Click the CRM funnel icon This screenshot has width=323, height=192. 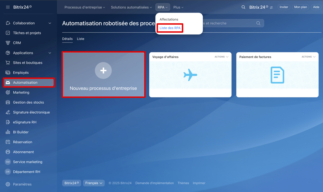click(x=8, y=43)
